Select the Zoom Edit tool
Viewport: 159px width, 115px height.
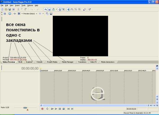pyautogui.click(x=79, y=10)
